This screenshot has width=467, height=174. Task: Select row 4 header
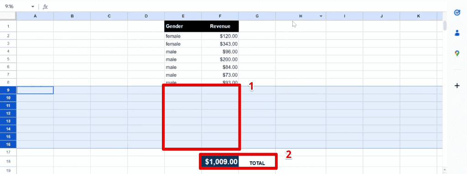[8, 51]
